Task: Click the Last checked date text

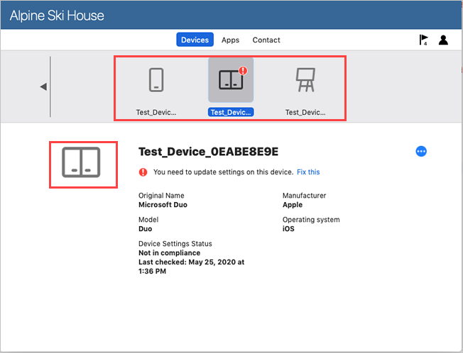Action: 191,267
